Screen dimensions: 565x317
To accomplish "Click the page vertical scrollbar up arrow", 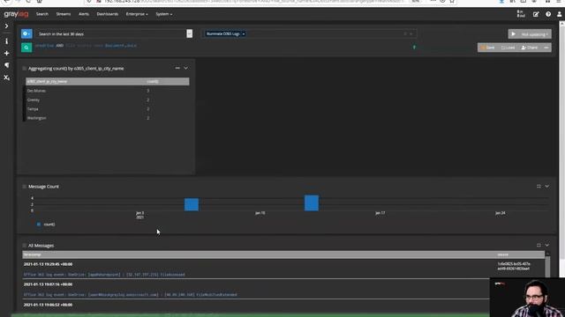I will pyautogui.click(x=561, y=24).
